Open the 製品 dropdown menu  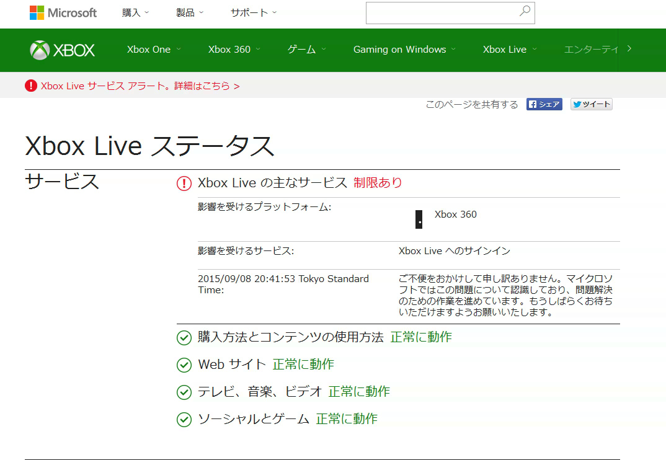[x=190, y=13]
